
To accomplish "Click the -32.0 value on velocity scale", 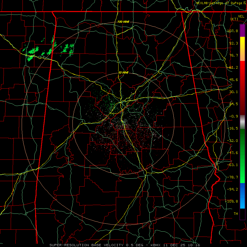I will pyautogui.click(x=232, y=141).
